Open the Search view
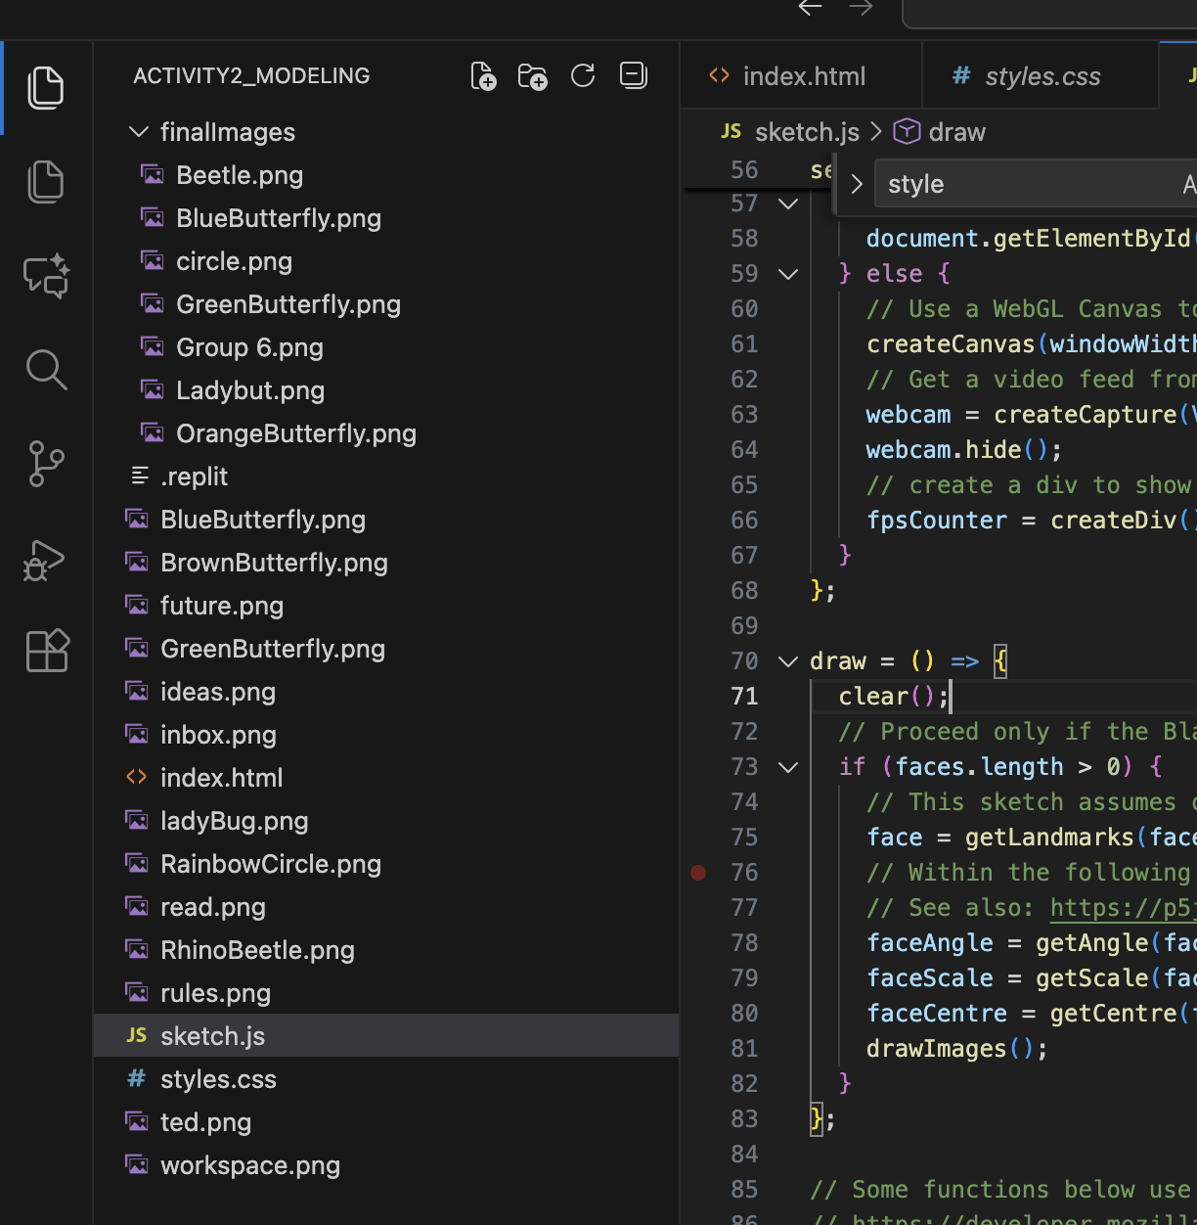This screenshot has height=1225, width=1197. tap(46, 370)
